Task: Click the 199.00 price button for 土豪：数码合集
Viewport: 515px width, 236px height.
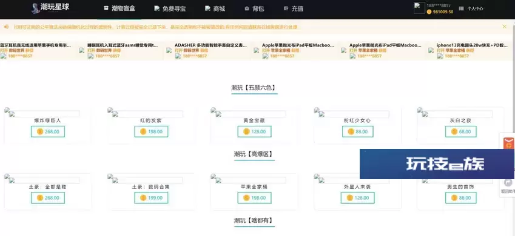Action: coord(151,198)
